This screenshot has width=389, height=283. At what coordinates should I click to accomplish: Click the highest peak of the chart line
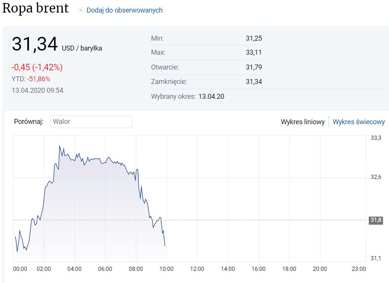tap(60, 145)
